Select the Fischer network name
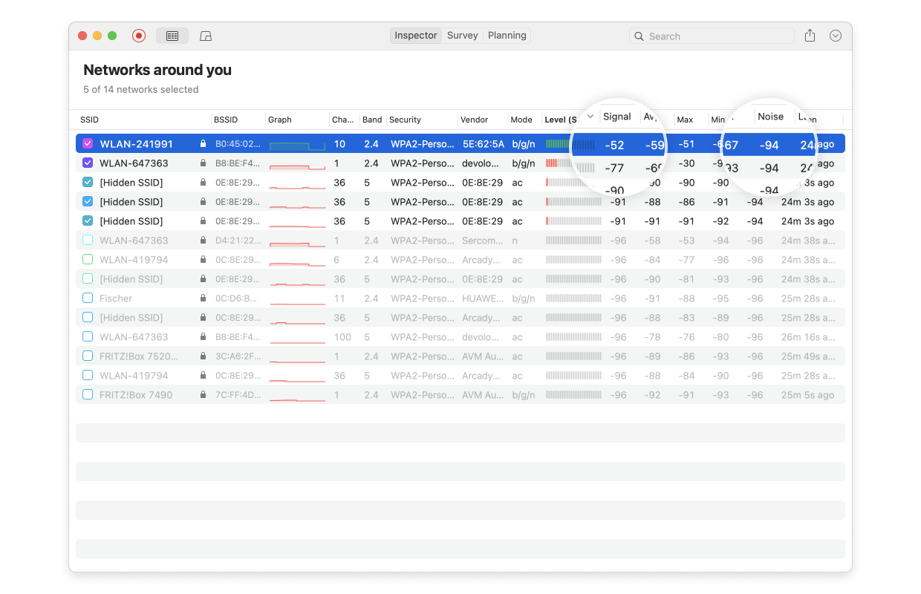The image size is (921, 594). tap(116, 298)
